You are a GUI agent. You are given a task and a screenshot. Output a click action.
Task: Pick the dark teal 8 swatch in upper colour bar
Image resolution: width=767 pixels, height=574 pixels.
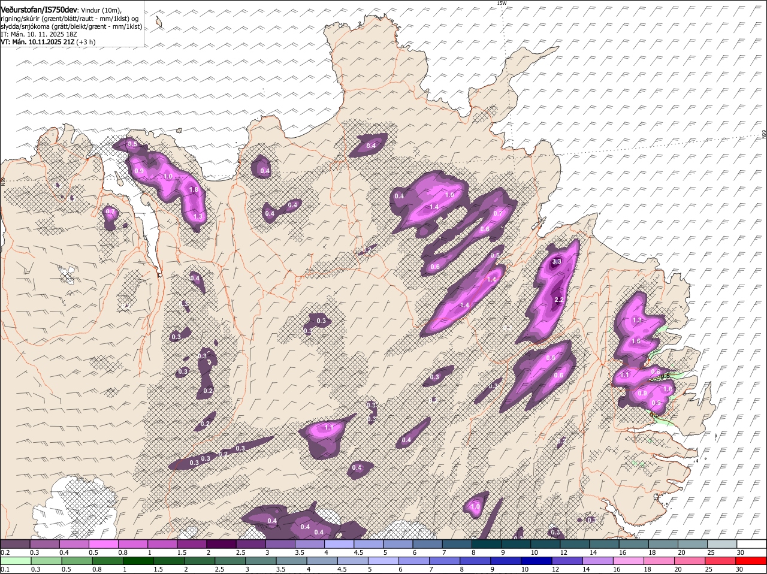(x=486, y=544)
